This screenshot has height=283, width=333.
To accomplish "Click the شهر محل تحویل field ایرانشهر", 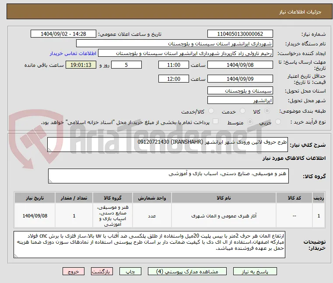I will click(x=240, y=100).
